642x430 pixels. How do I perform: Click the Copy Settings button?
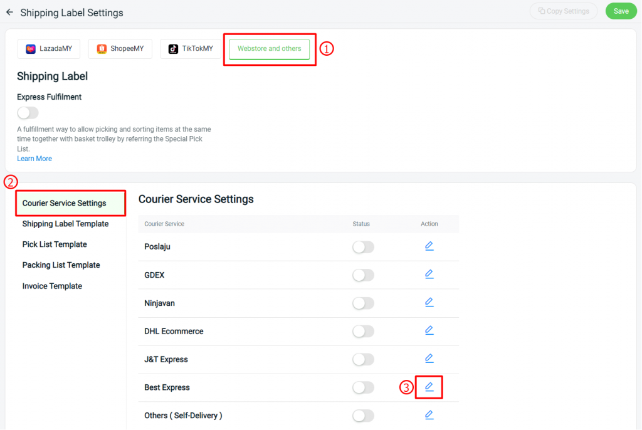pyautogui.click(x=563, y=11)
